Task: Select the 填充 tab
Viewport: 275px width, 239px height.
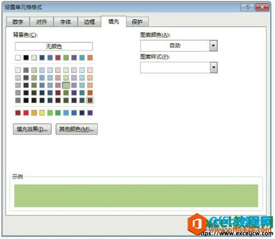Action: coord(114,21)
